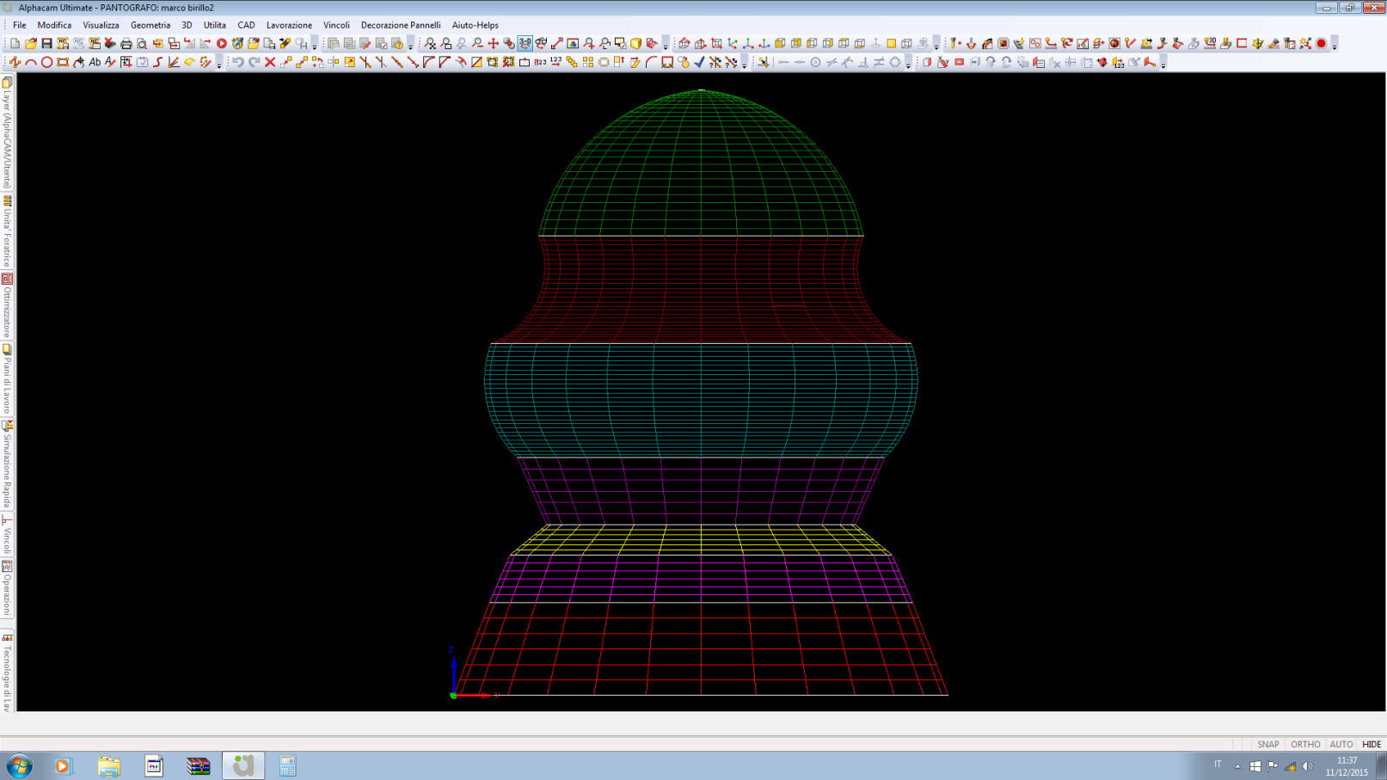
Task: Click the blue checkmark icon
Action: tap(699, 62)
